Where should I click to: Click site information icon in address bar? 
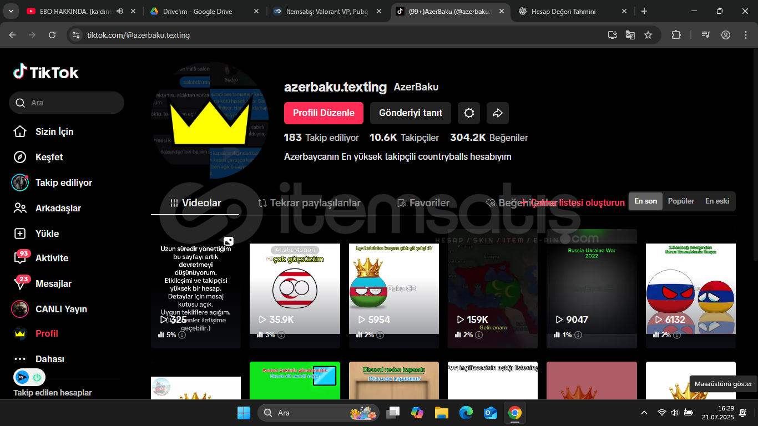coord(77,35)
